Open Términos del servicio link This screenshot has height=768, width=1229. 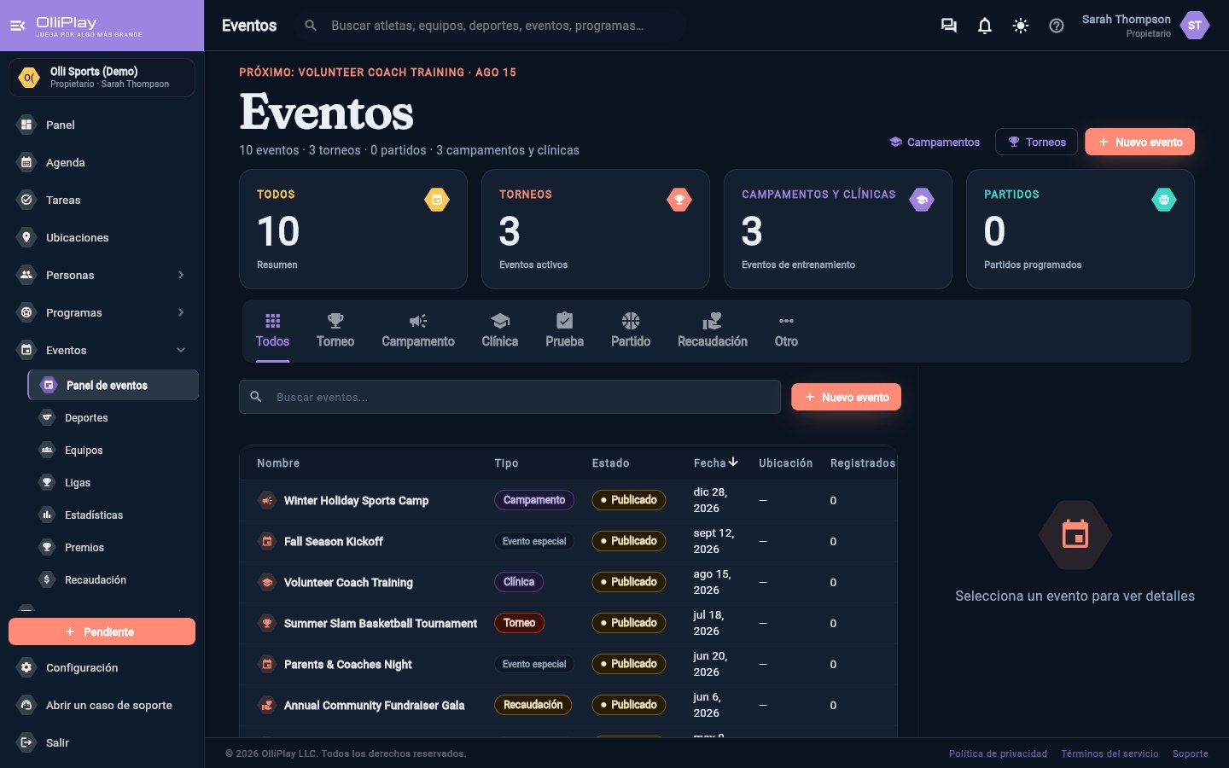[x=1110, y=753]
